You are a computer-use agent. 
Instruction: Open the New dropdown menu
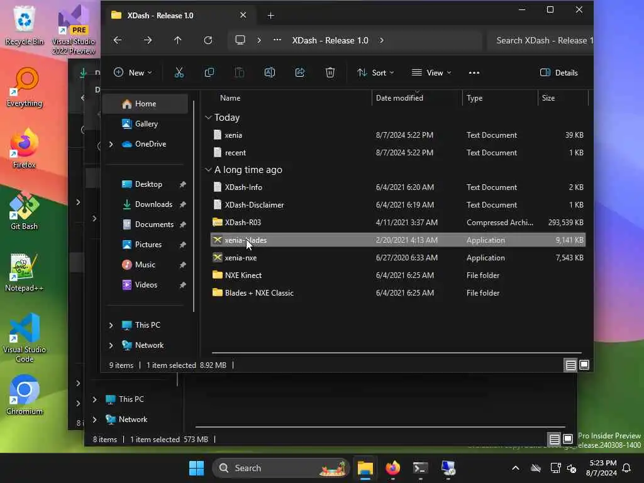tap(133, 73)
